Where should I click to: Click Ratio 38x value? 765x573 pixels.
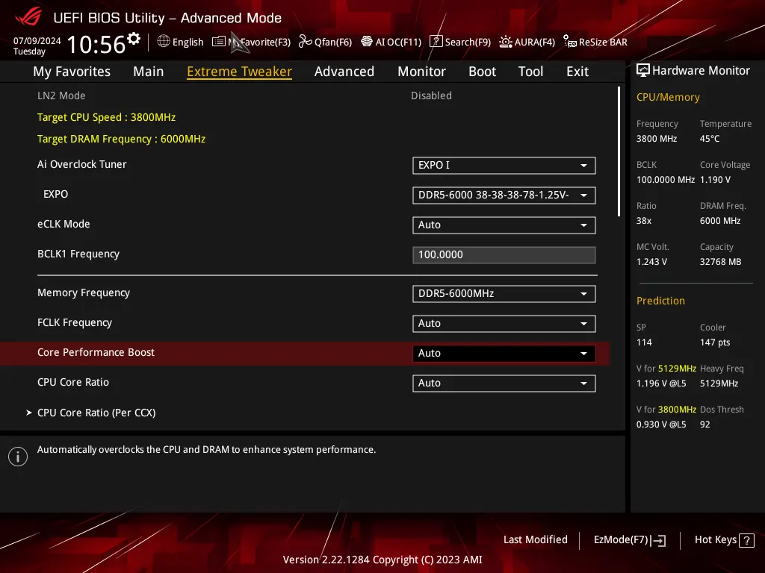644,220
